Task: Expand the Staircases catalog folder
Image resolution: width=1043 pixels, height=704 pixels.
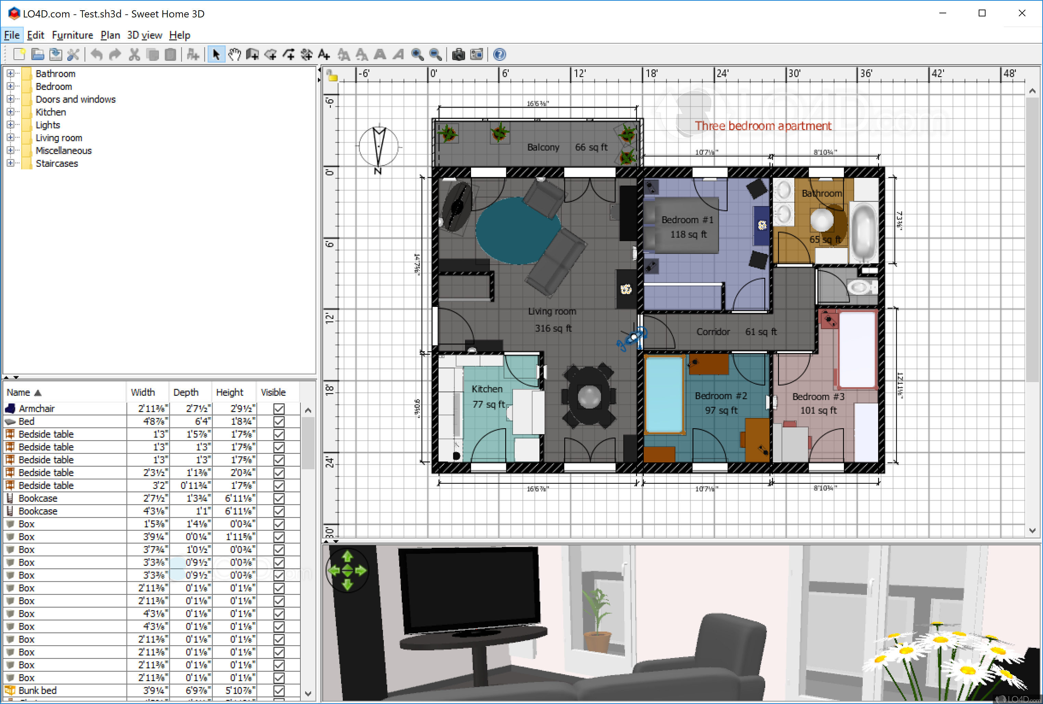Action: (x=10, y=163)
